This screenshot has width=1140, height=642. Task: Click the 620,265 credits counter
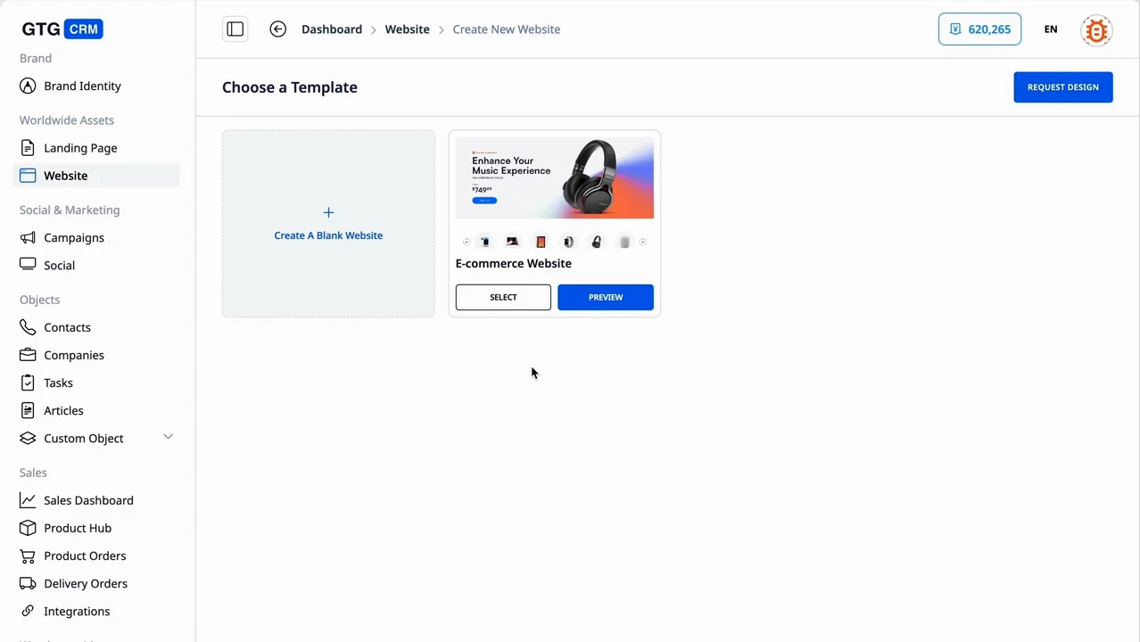(x=979, y=29)
